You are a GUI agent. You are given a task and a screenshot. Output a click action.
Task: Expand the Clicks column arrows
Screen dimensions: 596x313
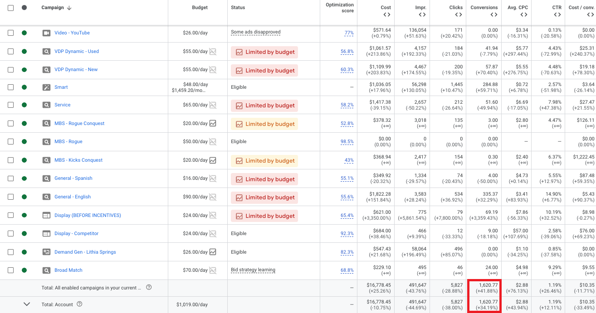459,15
